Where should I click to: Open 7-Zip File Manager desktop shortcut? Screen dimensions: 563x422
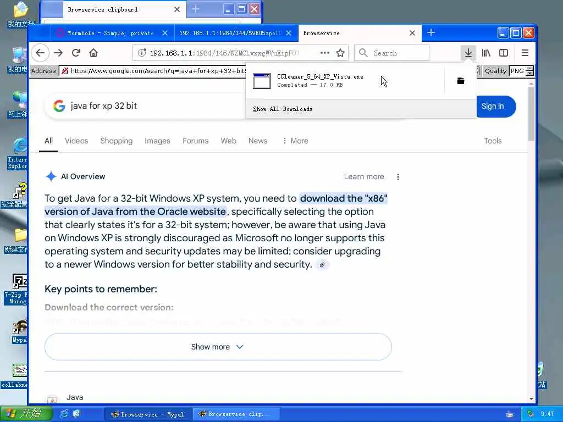coord(17,289)
